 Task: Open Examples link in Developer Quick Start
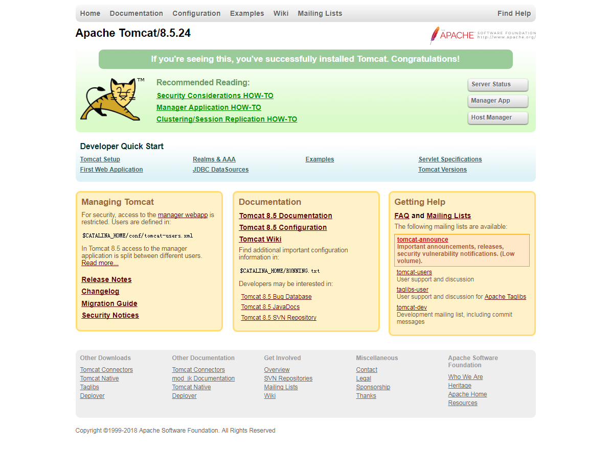320,159
